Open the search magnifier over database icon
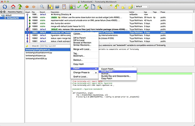This screenshot has height=126, width=195. pos(100,7)
